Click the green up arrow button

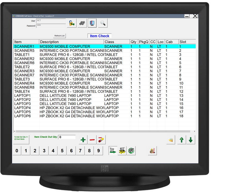181,140
